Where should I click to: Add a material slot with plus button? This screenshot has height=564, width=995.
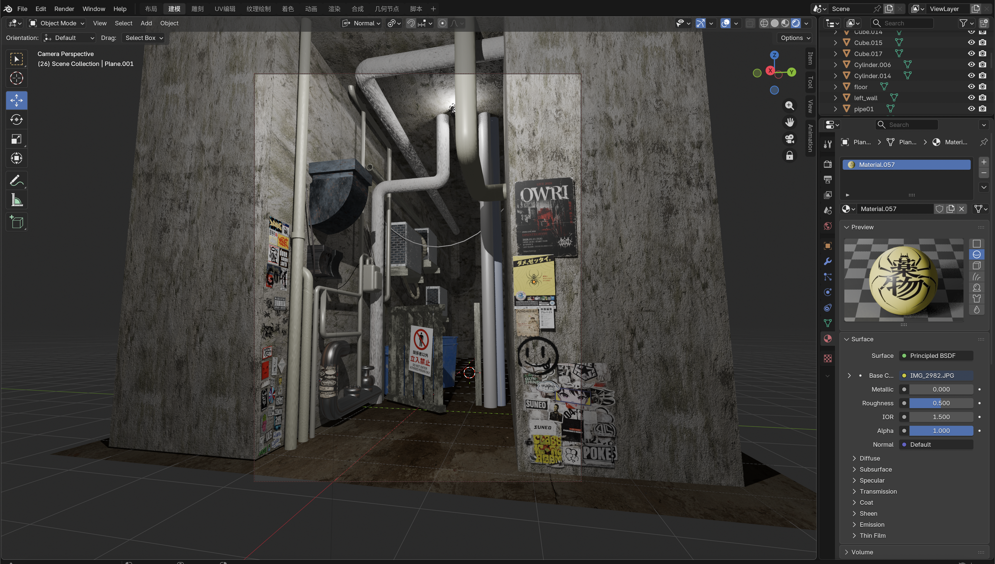tap(983, 162)
